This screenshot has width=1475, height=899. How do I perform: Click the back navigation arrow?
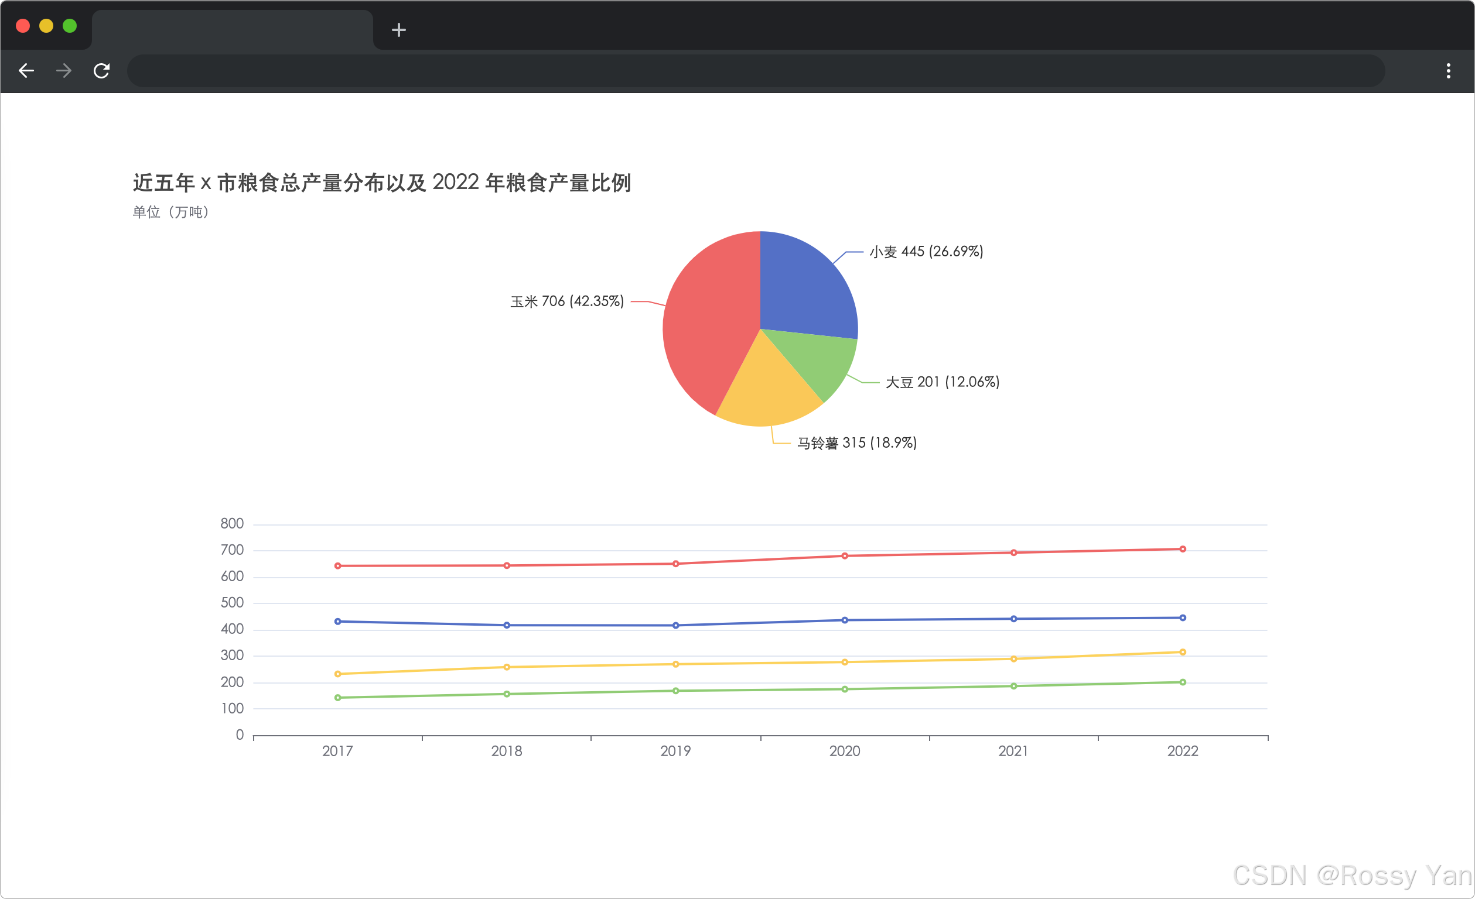point(26,71)
